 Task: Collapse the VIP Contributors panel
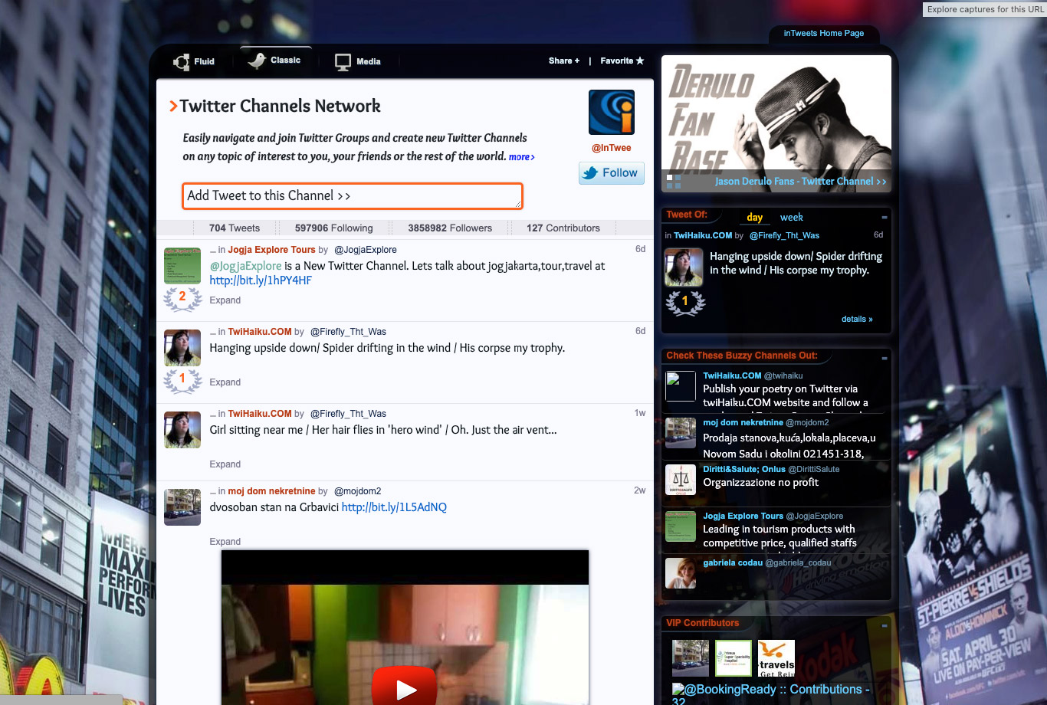[x=884, y=625]
